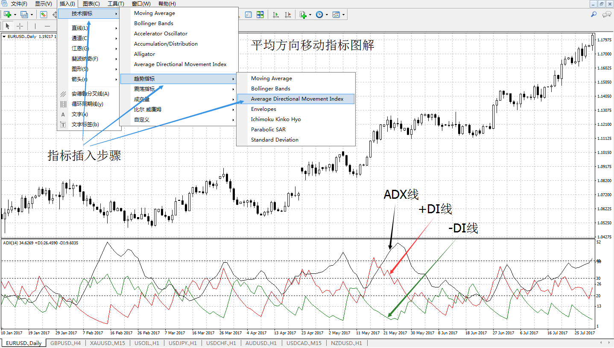
Task: Open the 显示(V) menu
Action: (44, 4)
